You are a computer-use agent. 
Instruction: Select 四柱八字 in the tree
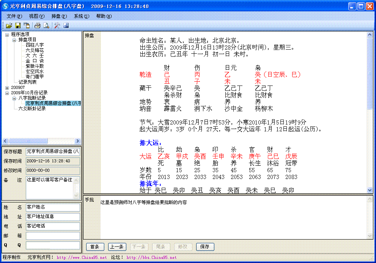pos(35,45)
